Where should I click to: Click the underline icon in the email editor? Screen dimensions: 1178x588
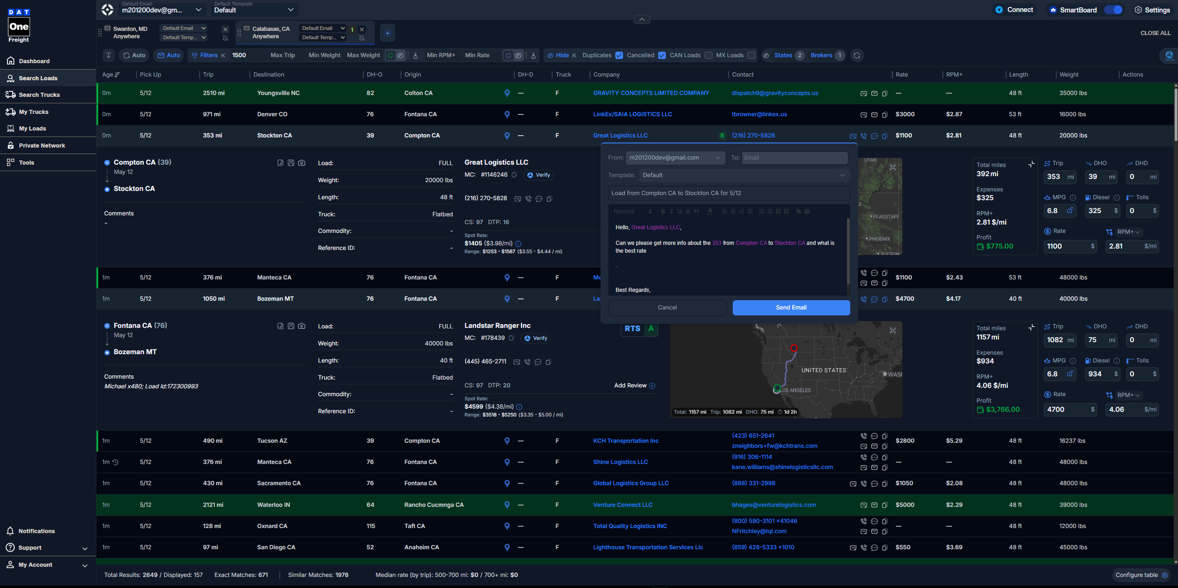click(679, 211)
